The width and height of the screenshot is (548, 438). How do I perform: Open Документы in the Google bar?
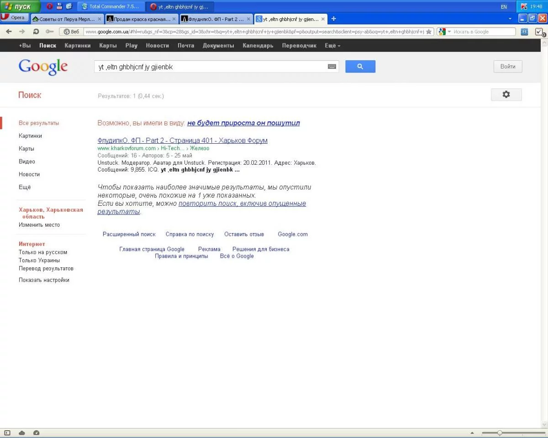(218, 46)
